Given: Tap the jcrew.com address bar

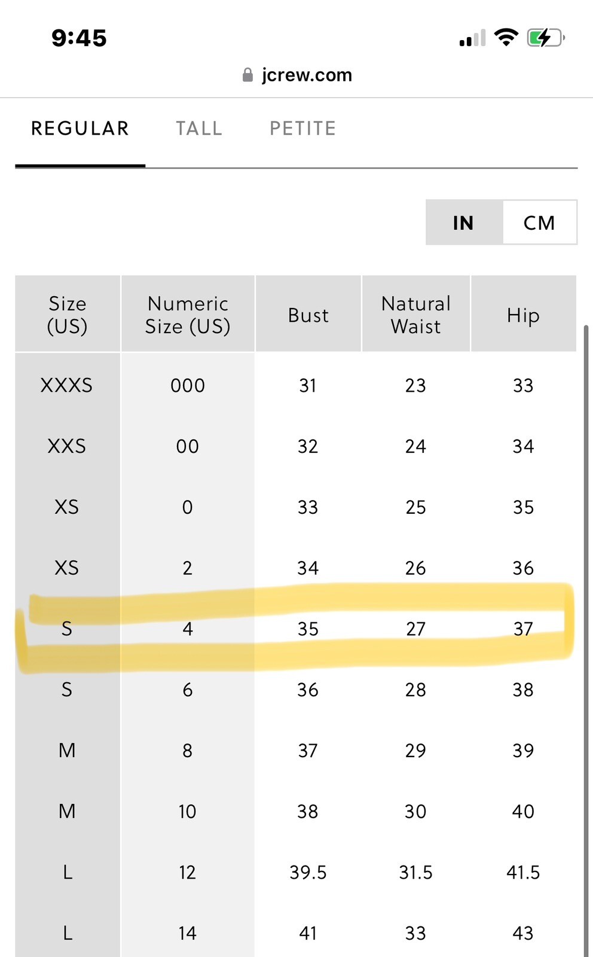Looking at the screenshot, I should point(297,75).
